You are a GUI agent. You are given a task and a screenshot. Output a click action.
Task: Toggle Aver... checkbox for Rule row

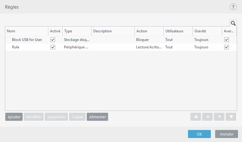227,47
